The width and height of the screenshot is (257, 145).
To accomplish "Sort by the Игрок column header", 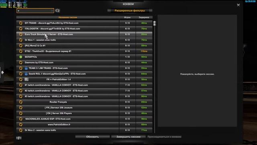I will click(127, 17).
